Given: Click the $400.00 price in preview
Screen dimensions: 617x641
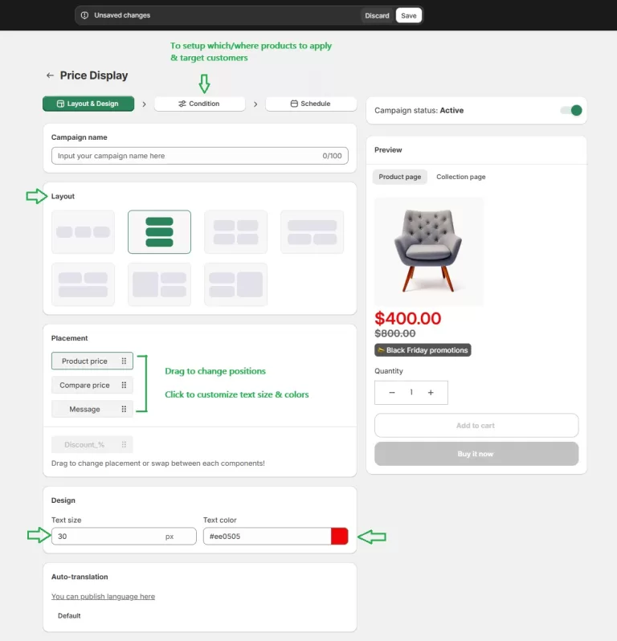Looking at the screenshot, I should click(x=407, y=318).
